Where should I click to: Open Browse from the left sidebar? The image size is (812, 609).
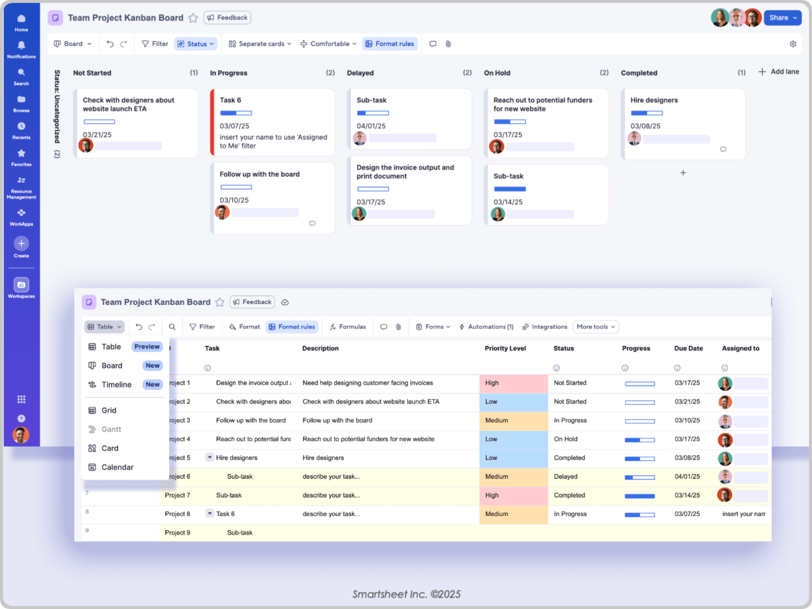click(x=21, y=103)
